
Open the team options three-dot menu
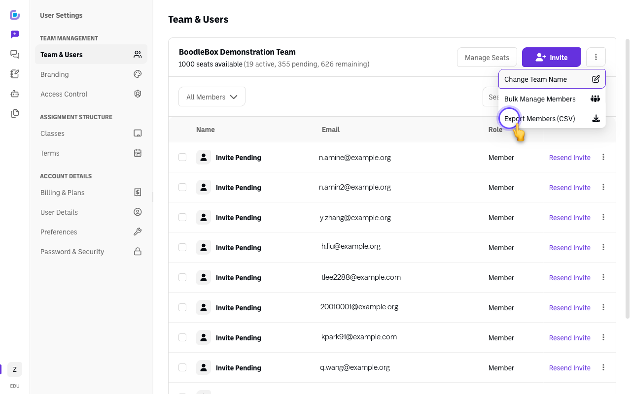coord(596,58)
